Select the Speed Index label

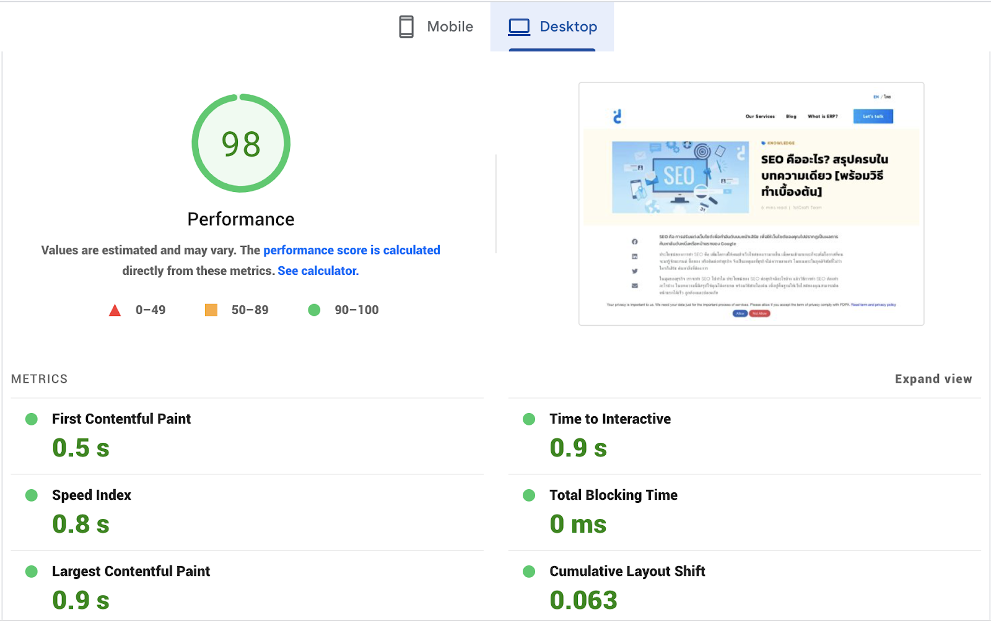(x=92, y=495)
